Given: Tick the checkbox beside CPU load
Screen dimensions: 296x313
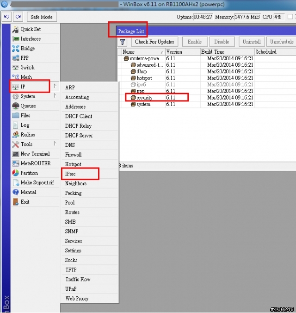Looking at the screenshot, I should click(x=290, y=17).
